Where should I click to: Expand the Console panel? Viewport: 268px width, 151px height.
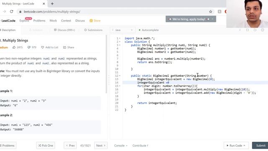tap(121, 146)
